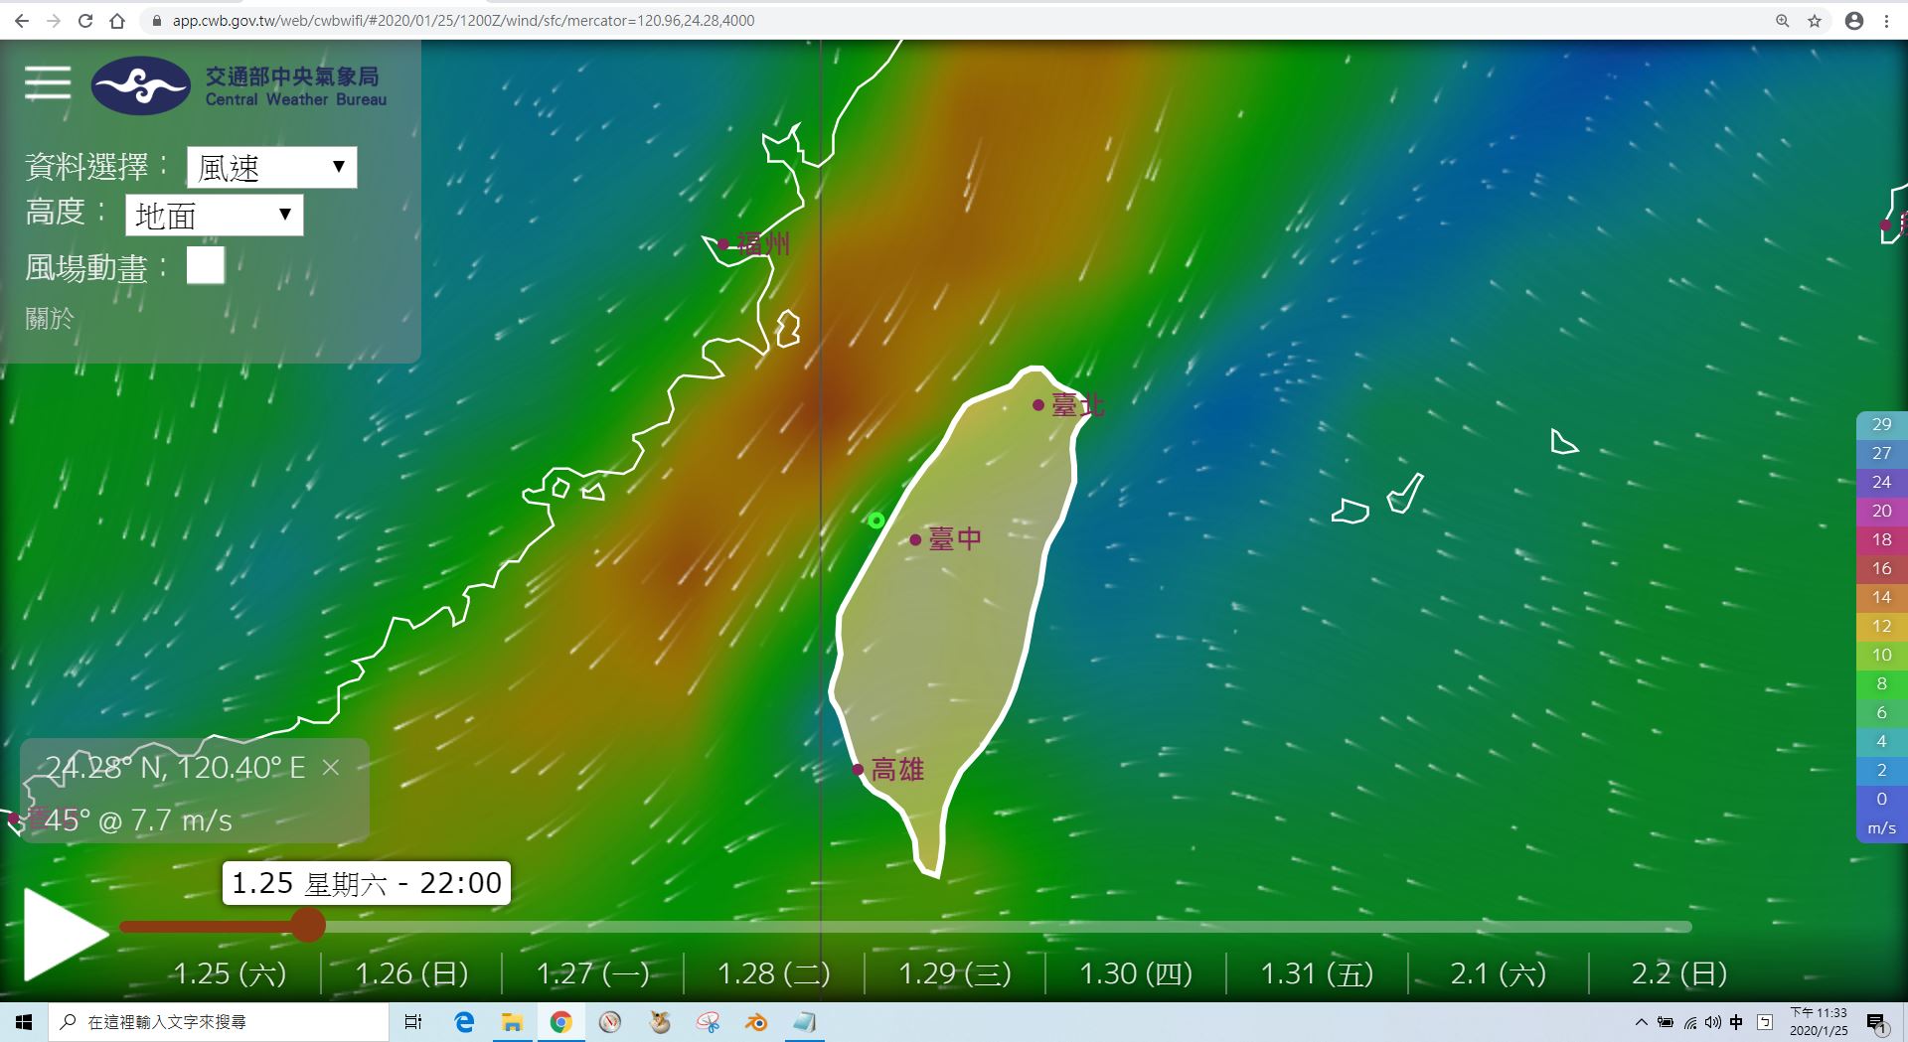Click the 福州 city marker
Image resolution: width=1908 pixels, height=1042 pixels.
pos(723,243)
